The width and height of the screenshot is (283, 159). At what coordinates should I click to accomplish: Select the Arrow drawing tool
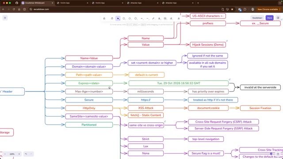click(x=141, y=19)
